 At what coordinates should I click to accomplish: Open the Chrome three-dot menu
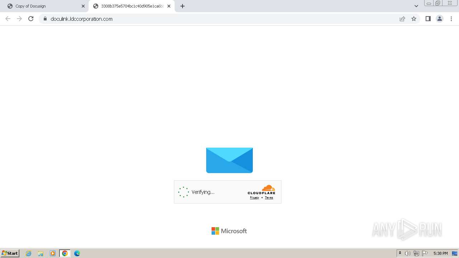pyautogui.click(x=451, y=19)
